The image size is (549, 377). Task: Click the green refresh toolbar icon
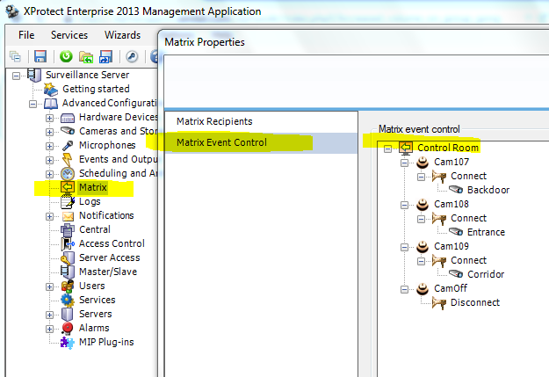pos(65,56)
